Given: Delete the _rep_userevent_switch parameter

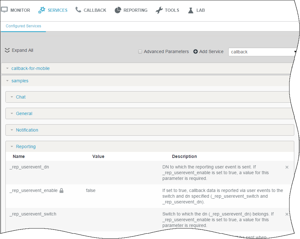Looking at the screenshot, I should (x=287, y=214).
